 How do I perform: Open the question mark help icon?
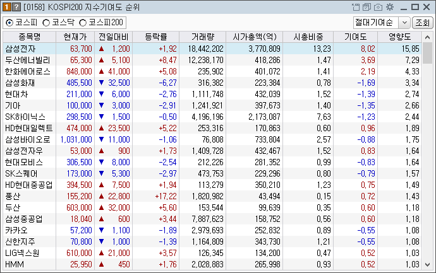16,7
